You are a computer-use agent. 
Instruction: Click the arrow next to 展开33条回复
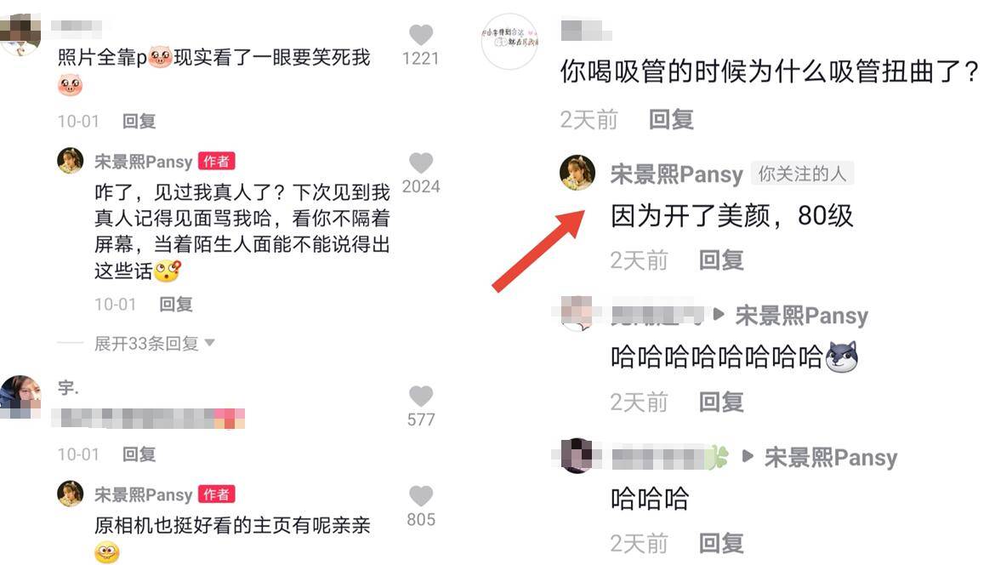tap(209, 344)
